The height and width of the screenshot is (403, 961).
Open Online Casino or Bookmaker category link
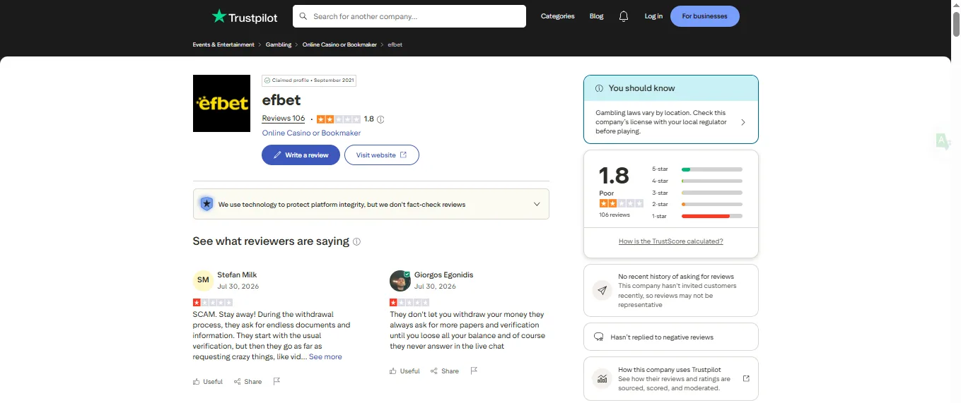point(311,133)
